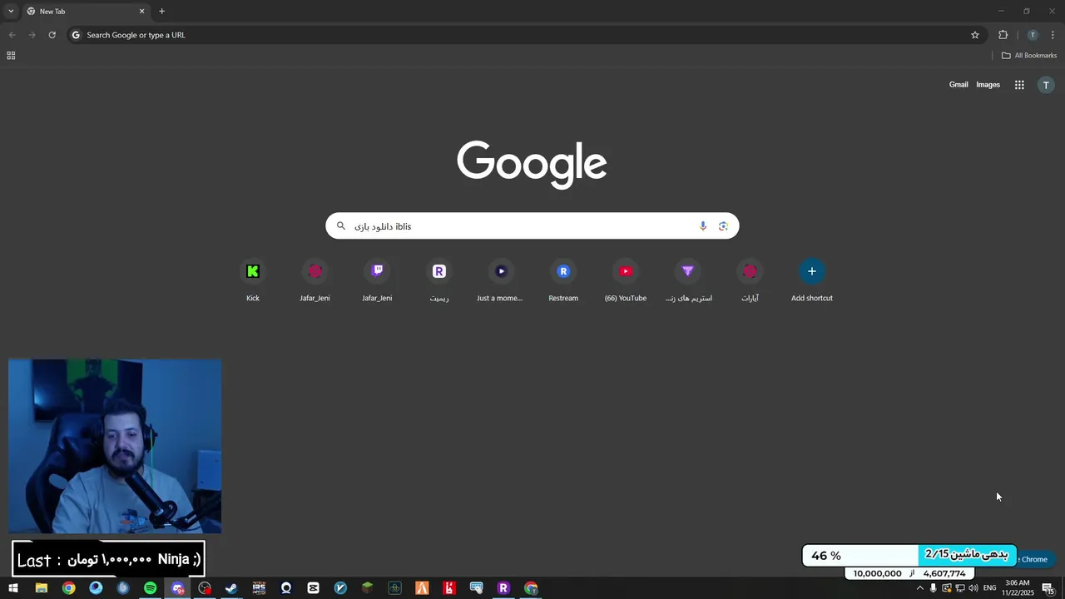This screenshot has height=599, width=1065.
Task: Open the آپارات shortcut
Action: point(750,280)
